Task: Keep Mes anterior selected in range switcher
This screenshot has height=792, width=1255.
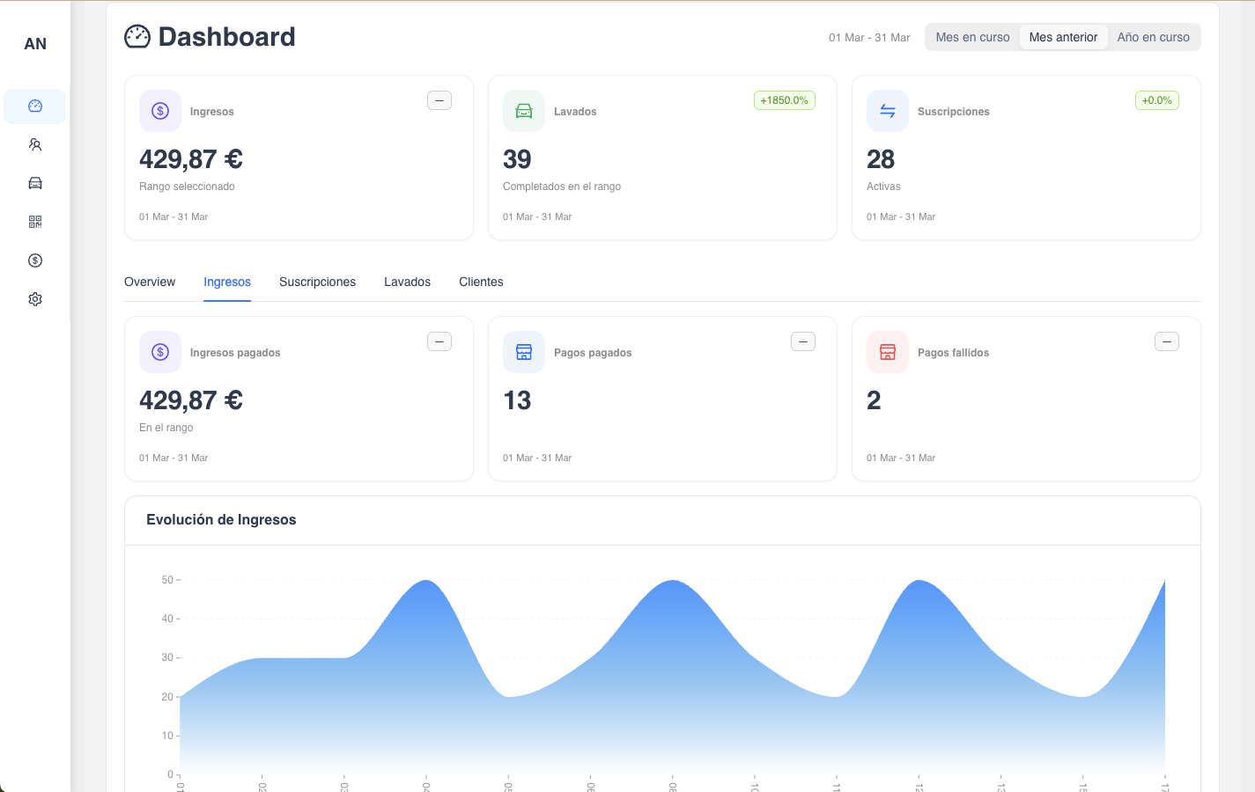Action: click(1063, 37)
